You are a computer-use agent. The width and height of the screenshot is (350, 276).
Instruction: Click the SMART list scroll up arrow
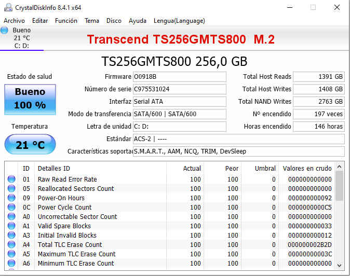pyautogui.click(x=340, y=167)
